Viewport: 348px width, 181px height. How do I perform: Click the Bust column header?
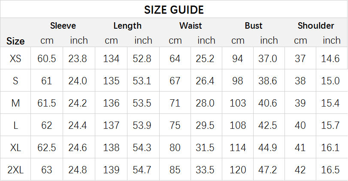(x=254, y=26)
